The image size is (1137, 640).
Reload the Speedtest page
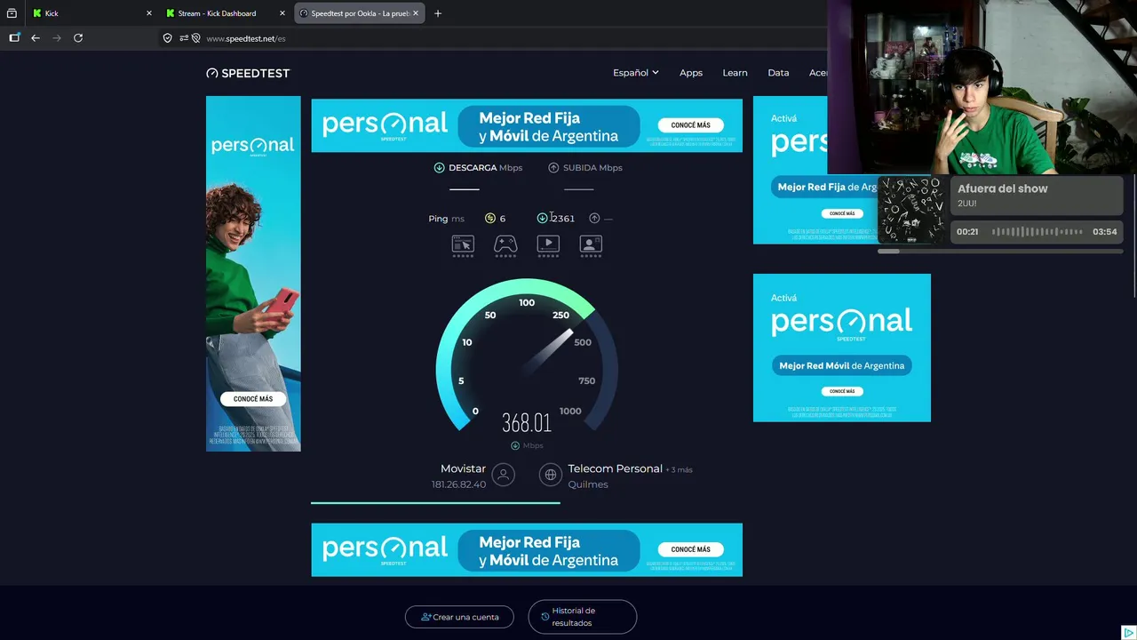pyautogui.click(x=78, y=38)
